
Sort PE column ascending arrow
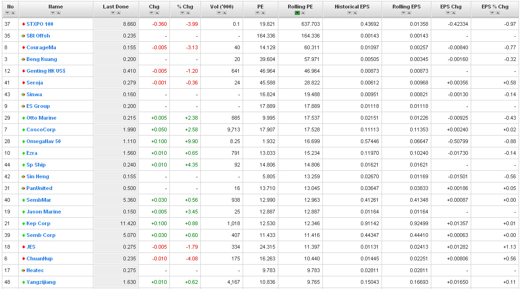[263, 13]
